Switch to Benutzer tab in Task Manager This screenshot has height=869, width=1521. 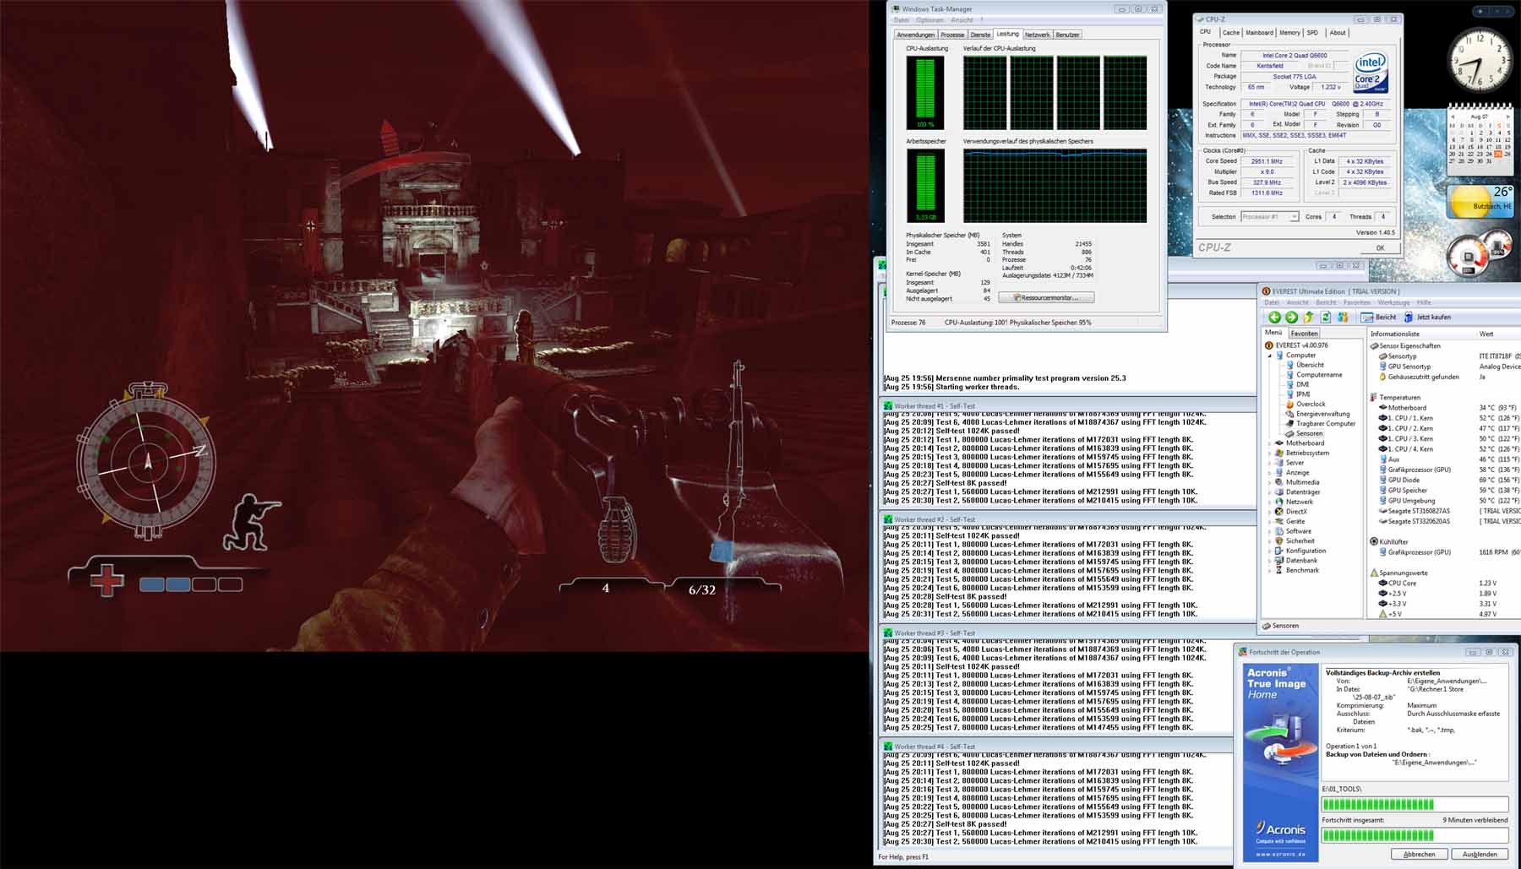point(1067,35)
